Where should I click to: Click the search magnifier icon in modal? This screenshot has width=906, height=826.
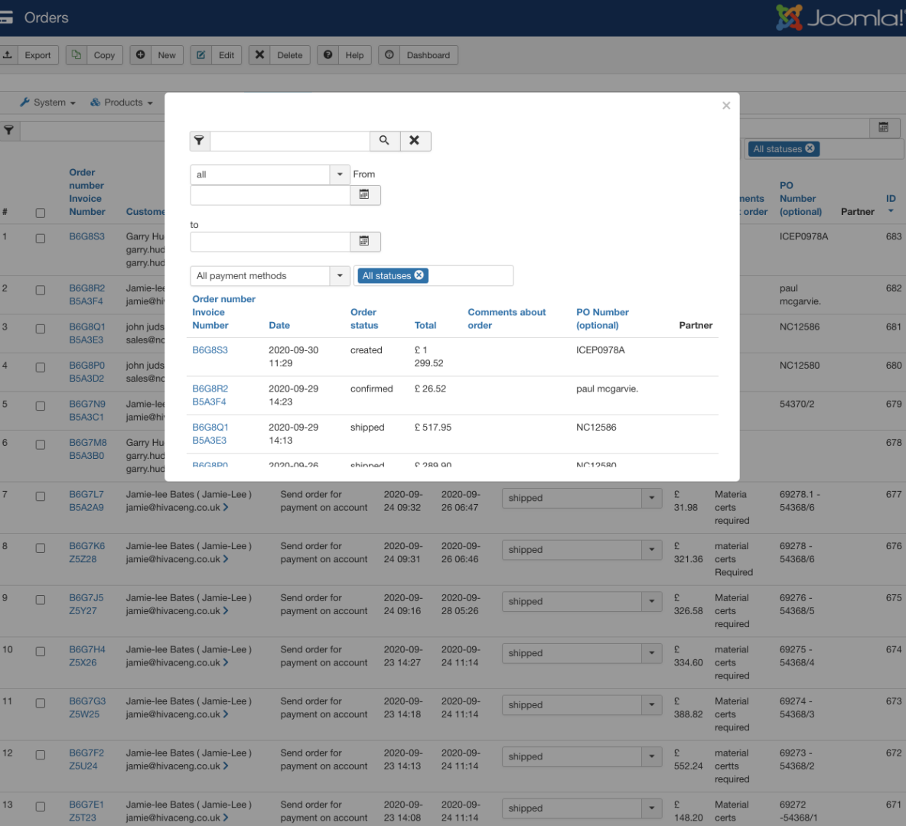click(384, 141)
